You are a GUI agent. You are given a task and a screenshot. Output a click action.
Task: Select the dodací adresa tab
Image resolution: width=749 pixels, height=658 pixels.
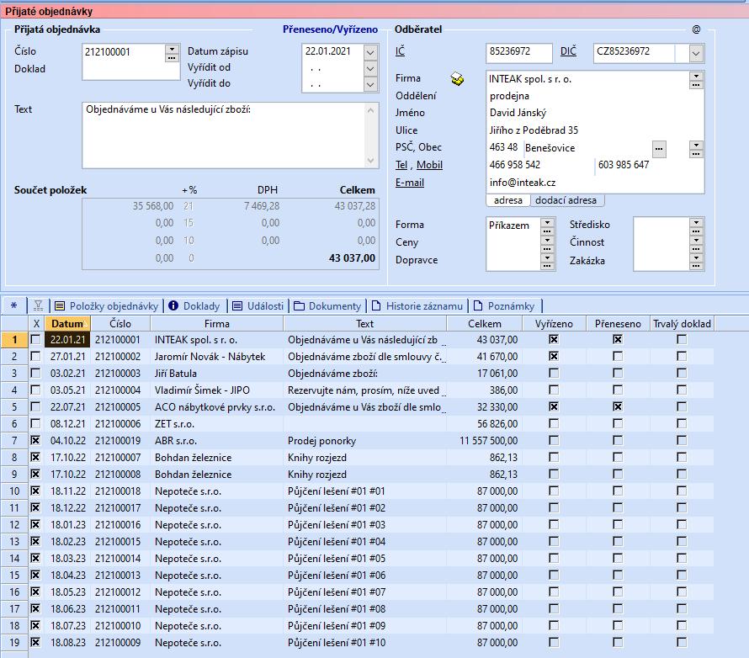[x=566, y=200]
